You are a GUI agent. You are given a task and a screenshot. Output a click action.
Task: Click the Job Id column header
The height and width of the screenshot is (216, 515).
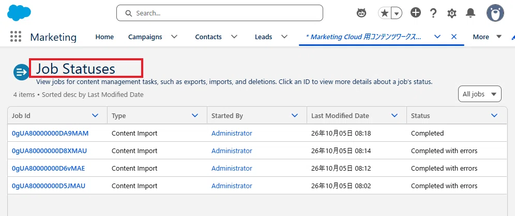click(x=21, y=115)
